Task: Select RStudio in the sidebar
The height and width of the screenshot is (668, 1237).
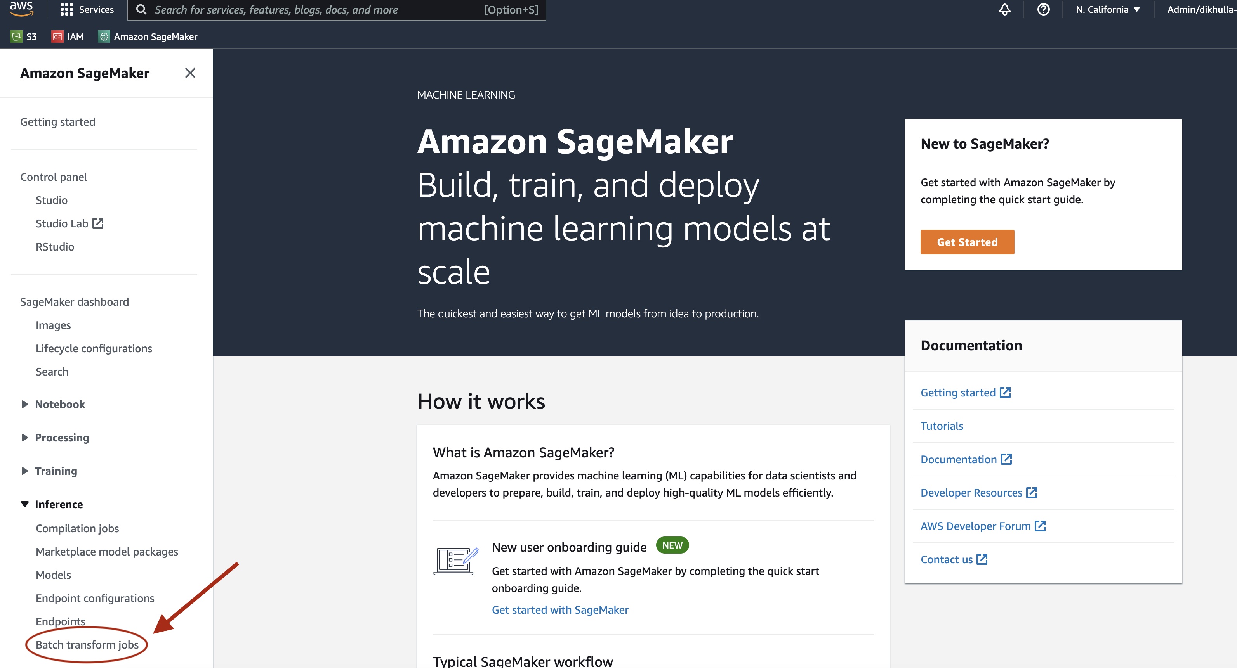Action: coord(55,247)
